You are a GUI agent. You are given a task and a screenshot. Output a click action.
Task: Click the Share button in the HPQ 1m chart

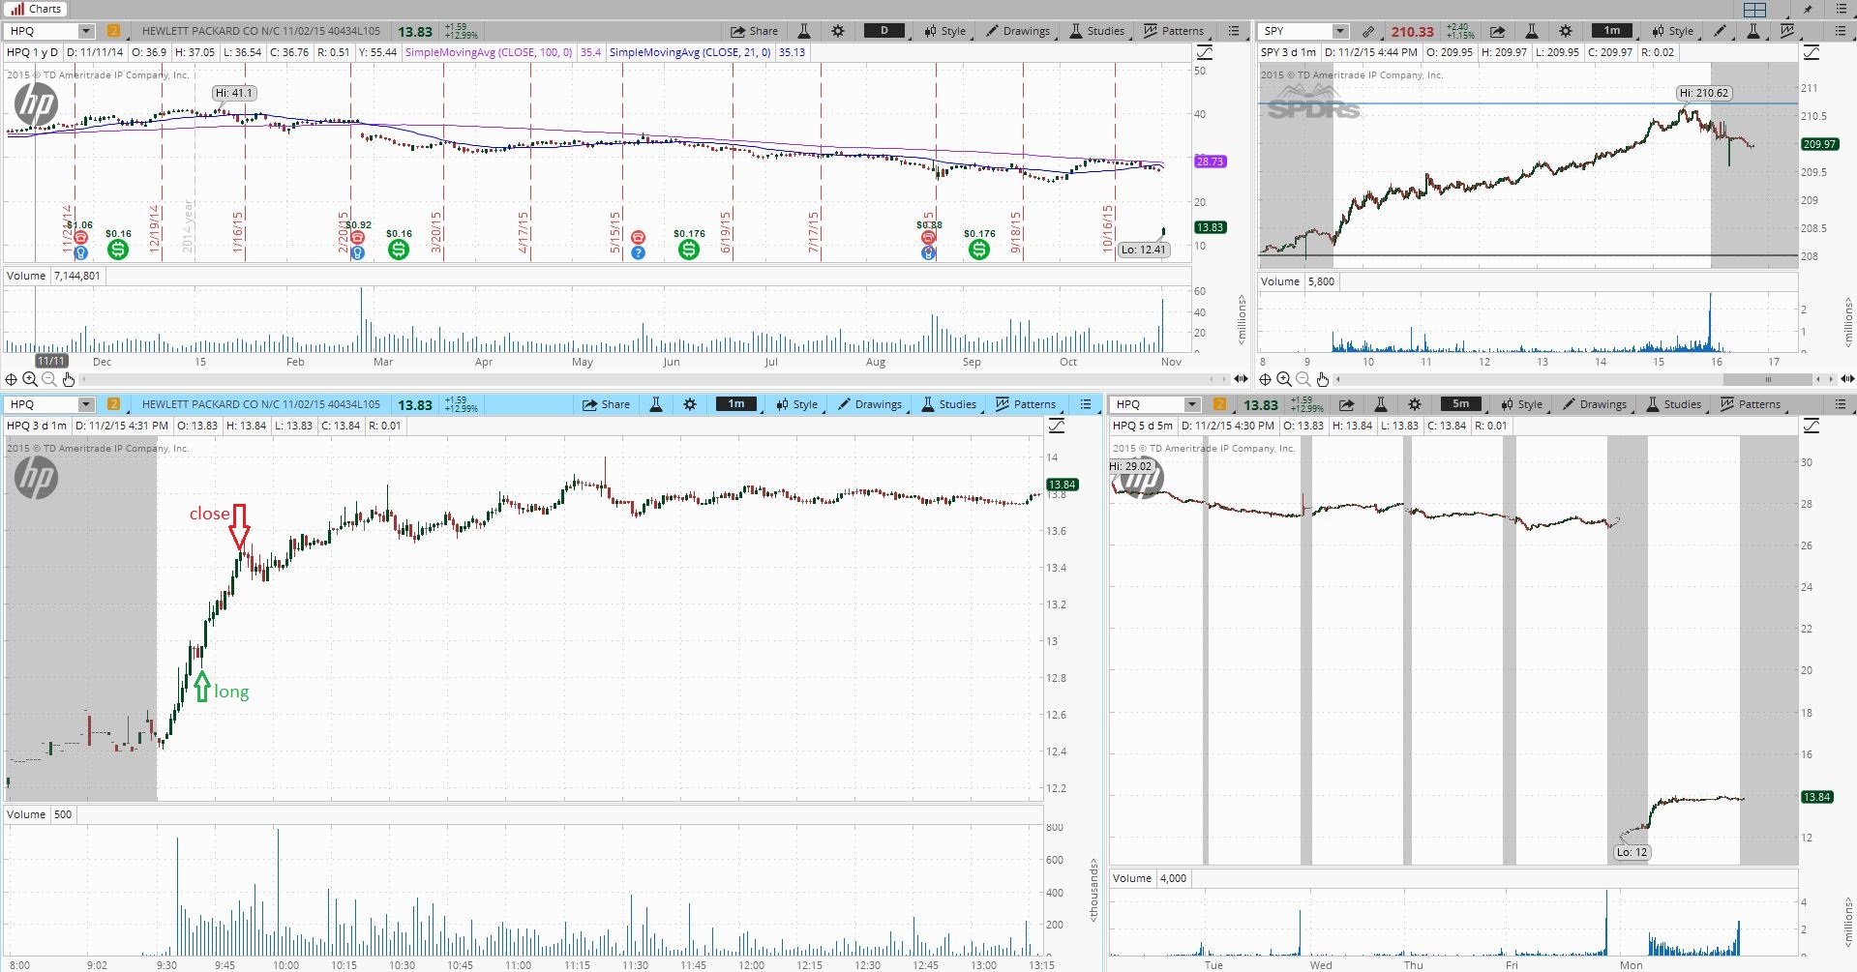[606, 404]
